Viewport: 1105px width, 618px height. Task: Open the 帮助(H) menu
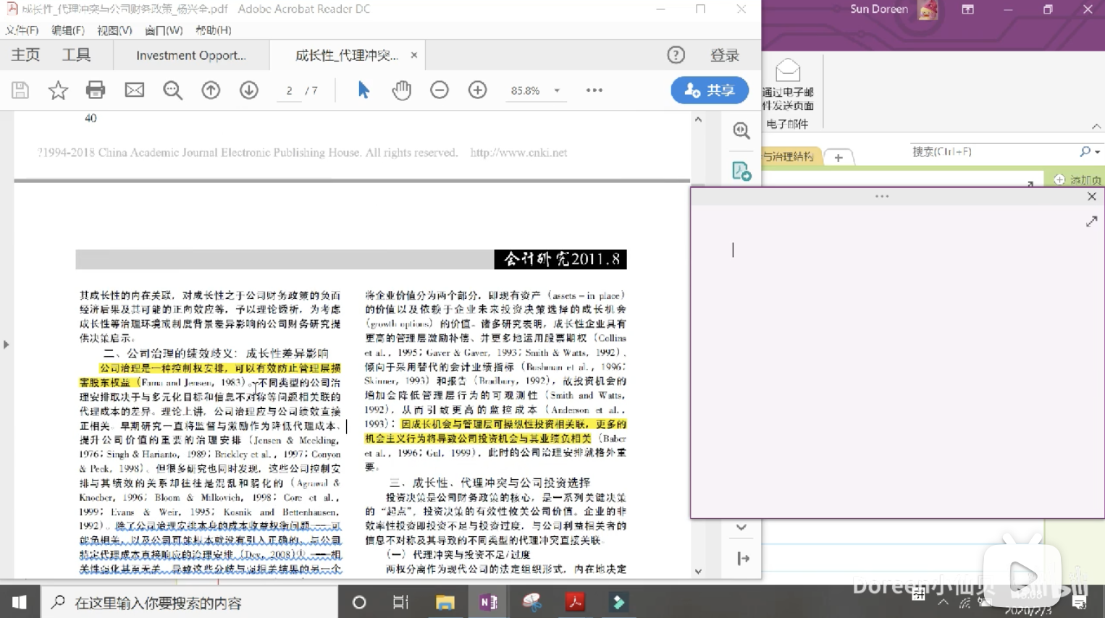click(x=214, y=30)
